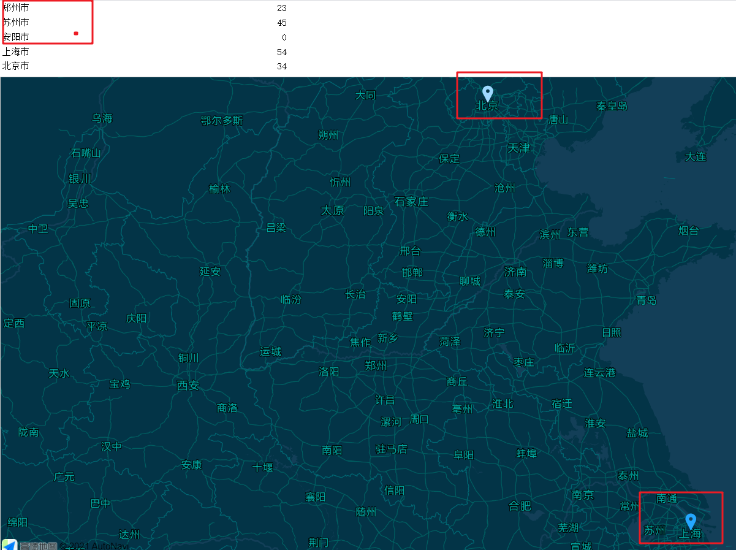The height and width of the screenshot is (550, 736).
Task: Click the value 54 in the list
Action: [282, 53]
